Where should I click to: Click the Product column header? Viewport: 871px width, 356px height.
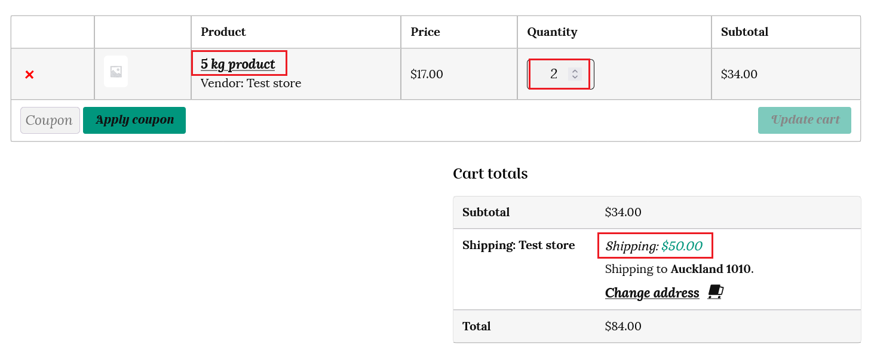coord(223,32)
